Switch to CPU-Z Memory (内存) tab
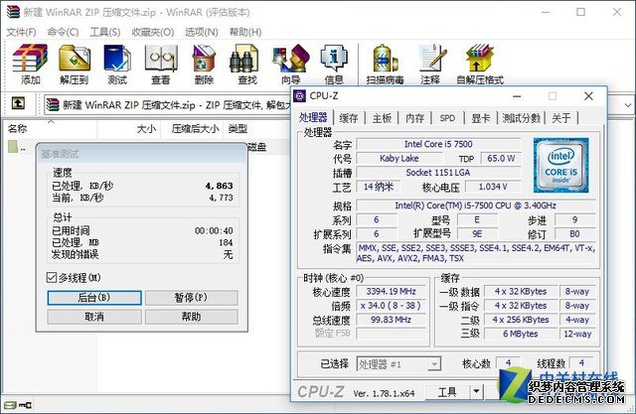The height and width of the screenshot is (414, 636). click(415, 118)
